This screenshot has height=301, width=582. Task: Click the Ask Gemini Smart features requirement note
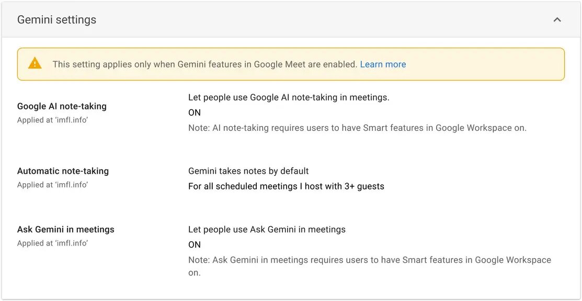pyautogui.click(x=370, y=266)
